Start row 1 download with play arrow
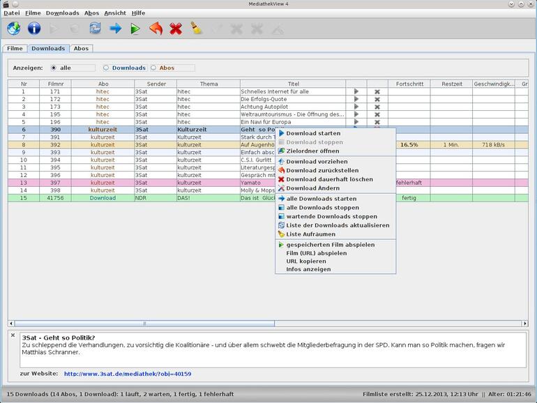The image size is (537, 403). coord(356,91)
